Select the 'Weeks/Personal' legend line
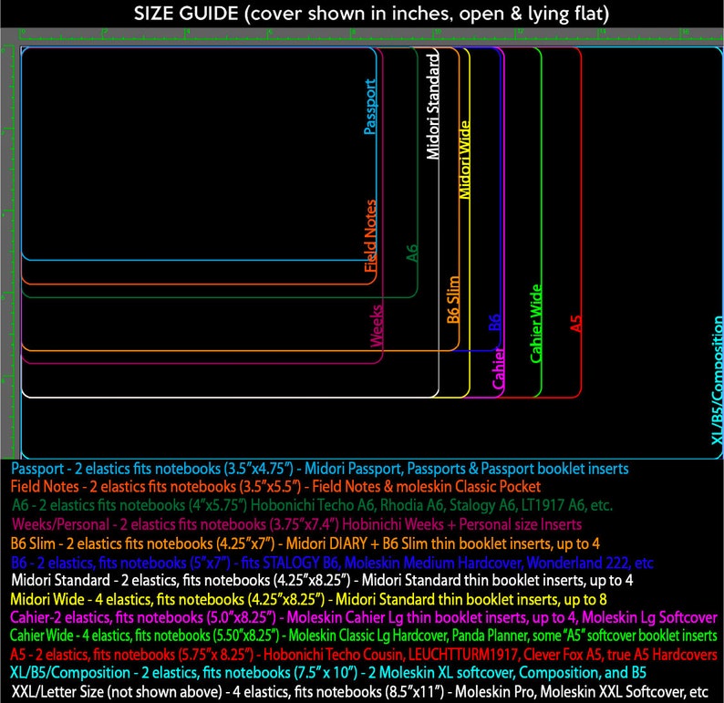 click(296, 524)
